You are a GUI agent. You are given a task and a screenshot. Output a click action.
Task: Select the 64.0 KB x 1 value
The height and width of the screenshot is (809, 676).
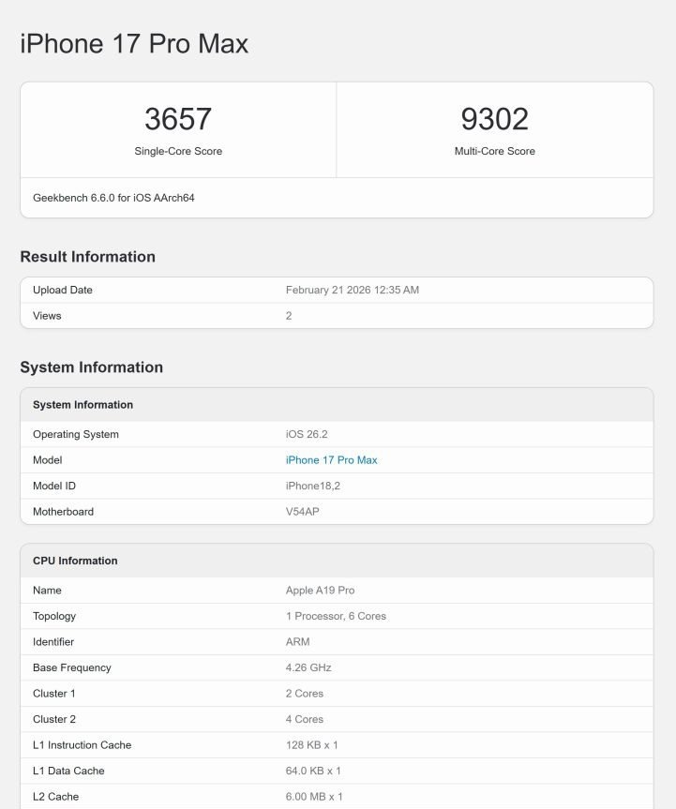pyautogui.click(x=313, y=771)
